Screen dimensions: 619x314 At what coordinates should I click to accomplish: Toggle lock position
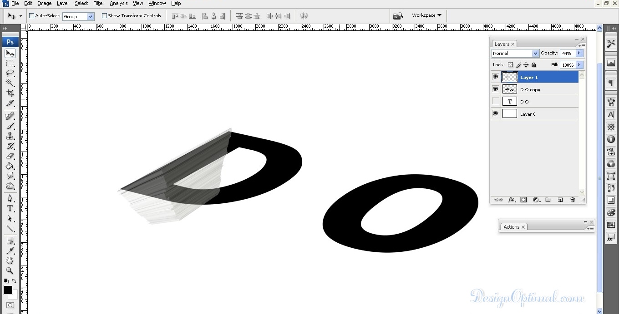[526, 65]
